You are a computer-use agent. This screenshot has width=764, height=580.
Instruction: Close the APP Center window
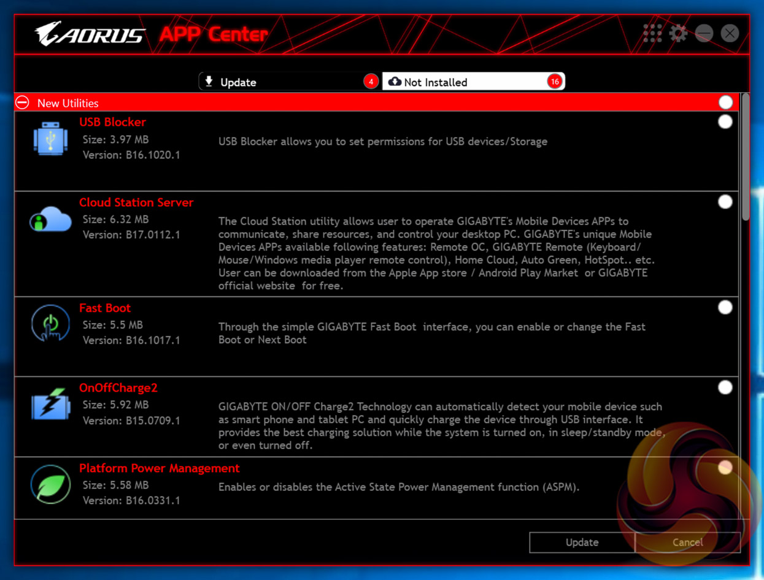(730, 33)
